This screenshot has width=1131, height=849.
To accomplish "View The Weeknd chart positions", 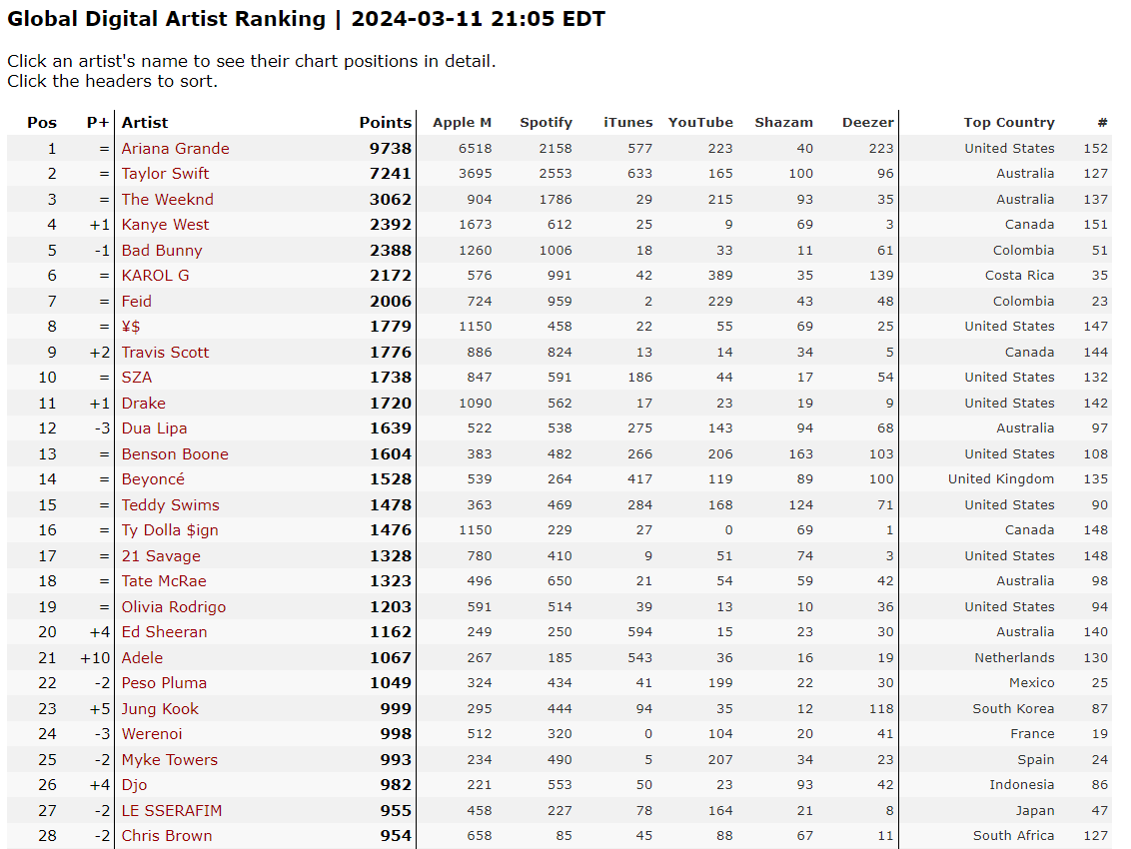I will [x=167, y=200].
